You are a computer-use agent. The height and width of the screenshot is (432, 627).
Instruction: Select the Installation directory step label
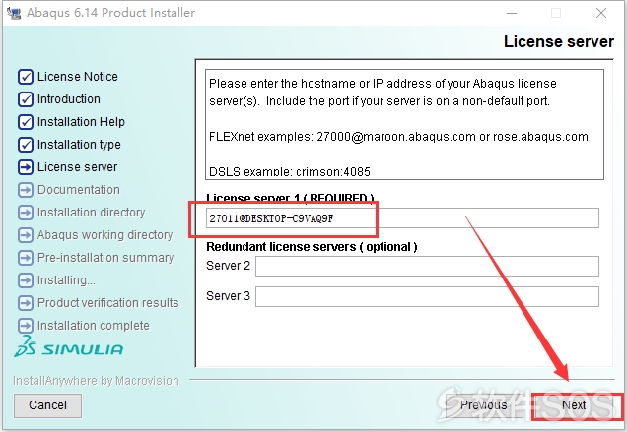click(x=91, y=213)
